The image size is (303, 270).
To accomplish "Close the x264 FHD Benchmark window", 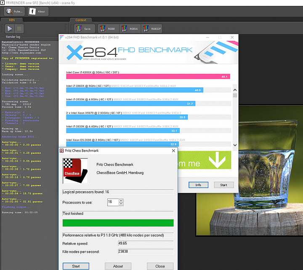I will click(232, 37).
